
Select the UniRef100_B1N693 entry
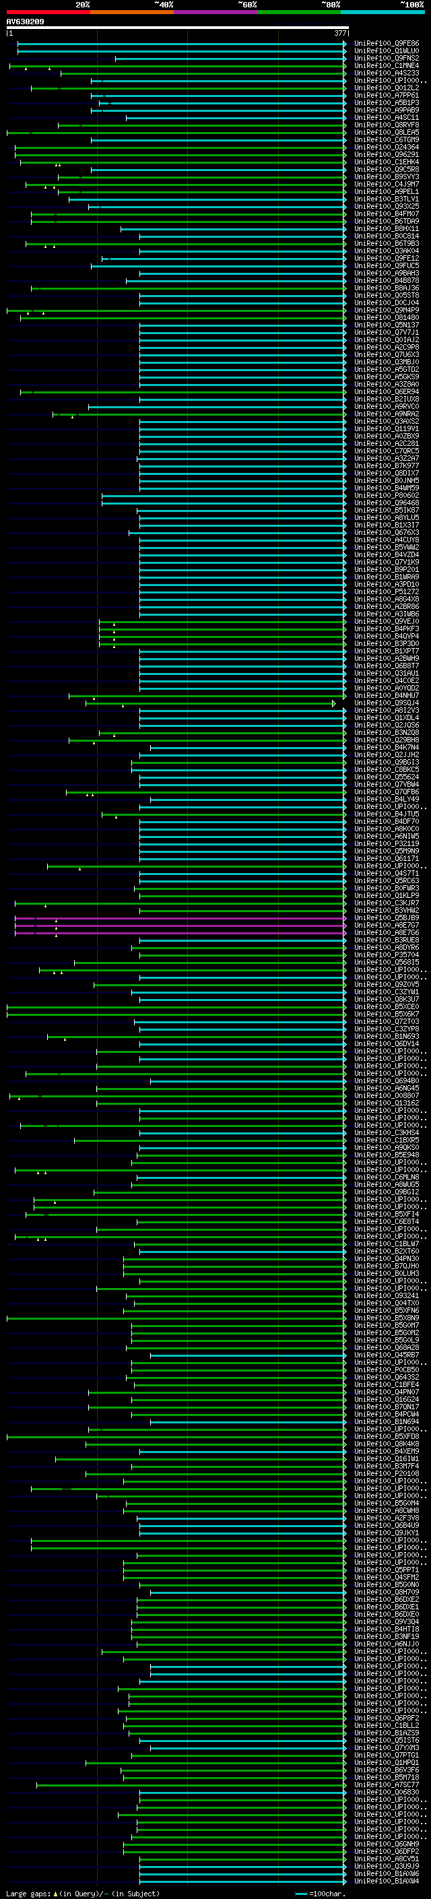tap(386, 1037)
